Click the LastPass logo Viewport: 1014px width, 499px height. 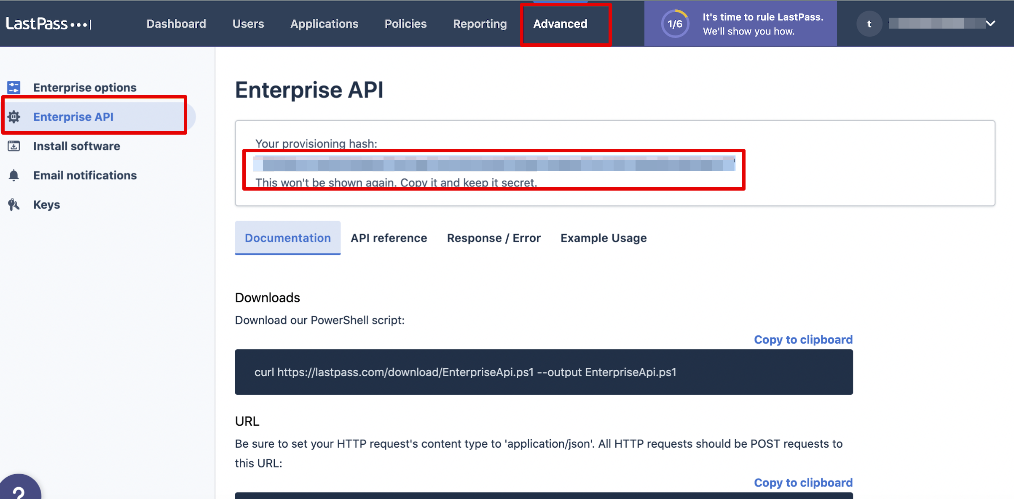[x=49, y=24]
